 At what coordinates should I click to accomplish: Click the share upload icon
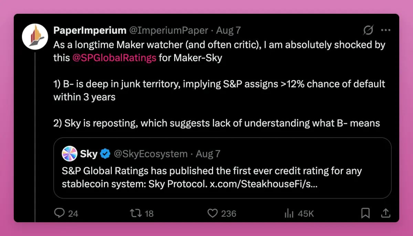point(386,213)
